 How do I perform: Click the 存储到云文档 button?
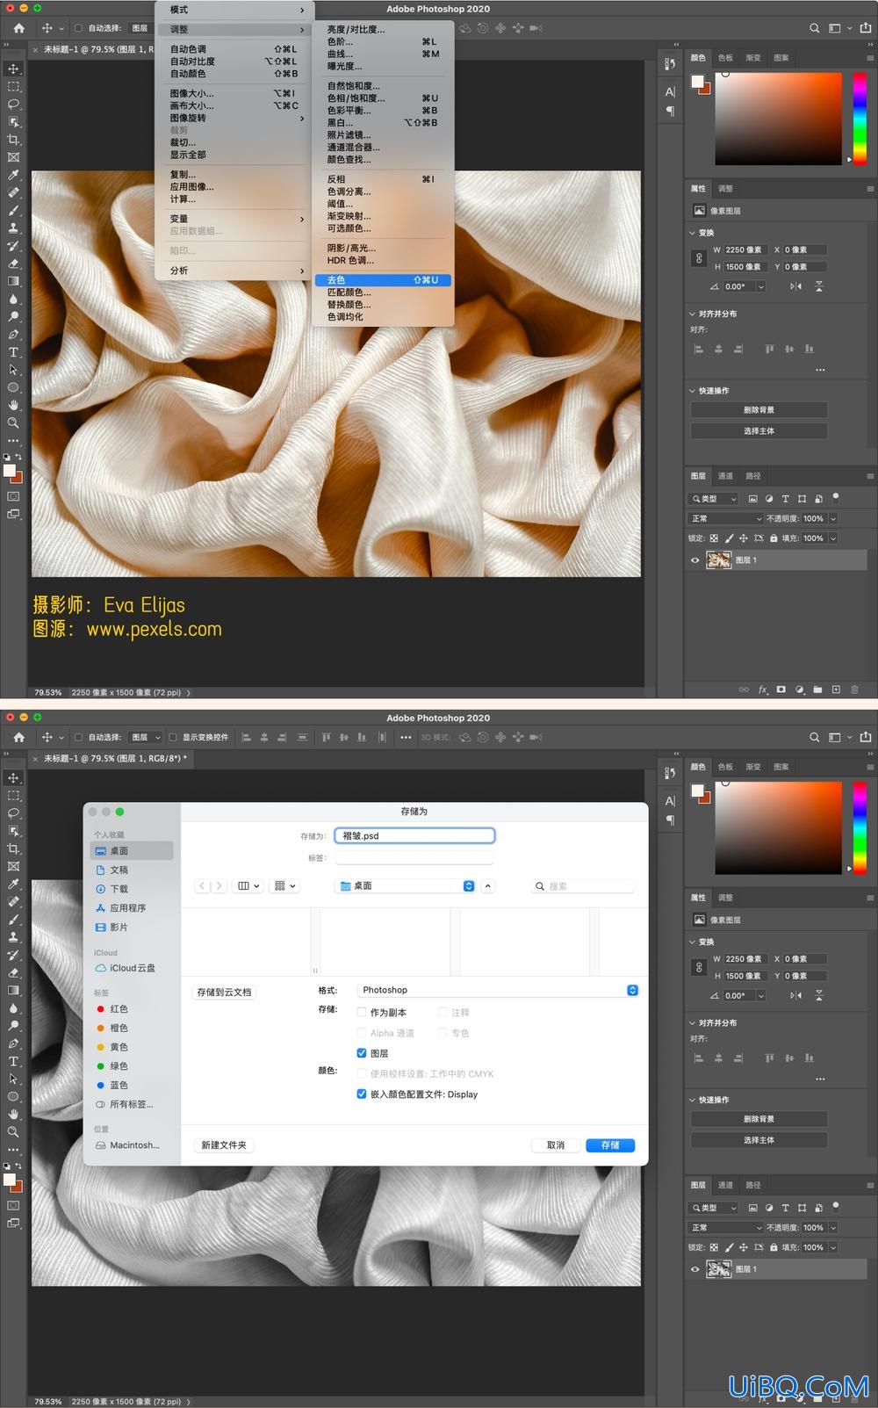click(224, 993)
